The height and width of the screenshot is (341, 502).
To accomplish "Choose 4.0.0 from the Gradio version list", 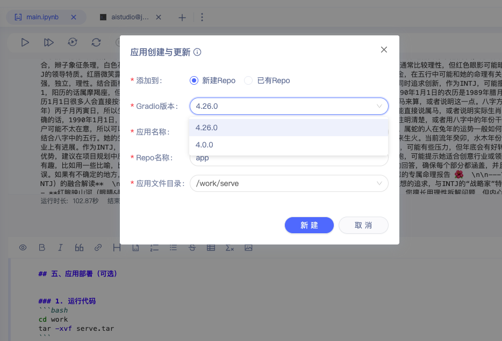I will [289, 145].
